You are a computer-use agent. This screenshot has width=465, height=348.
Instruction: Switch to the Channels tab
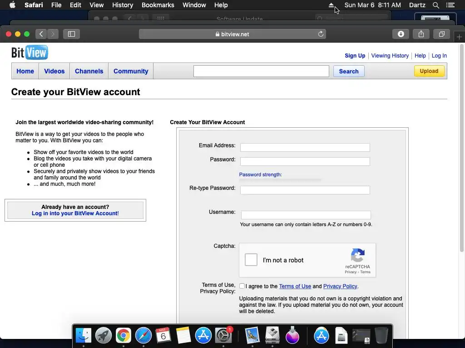(89, 71)
